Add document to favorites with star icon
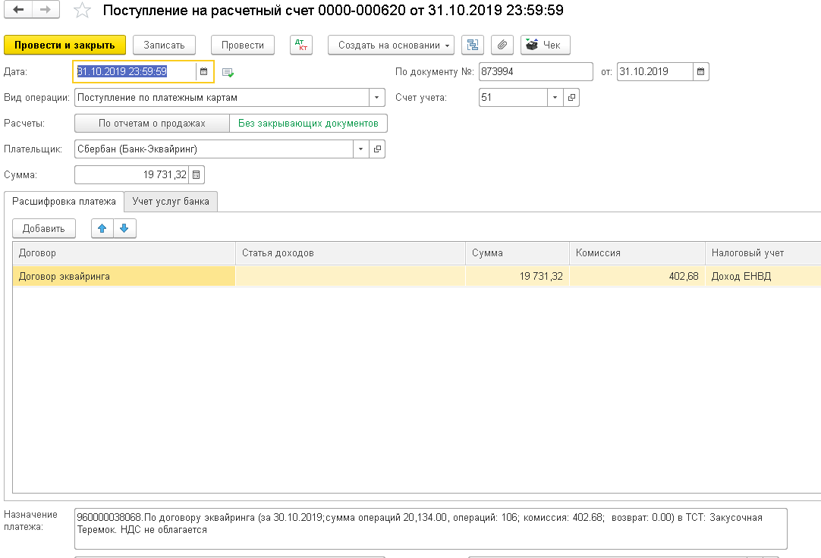The width and height of the screenshot is (821, 558). 82,11
